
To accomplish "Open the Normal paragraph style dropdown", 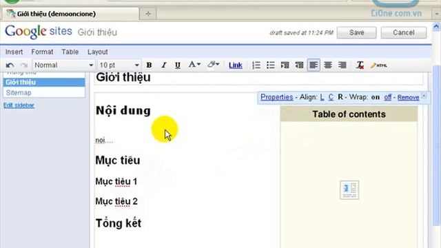I will pyautogui.click(x=63, y=65).
